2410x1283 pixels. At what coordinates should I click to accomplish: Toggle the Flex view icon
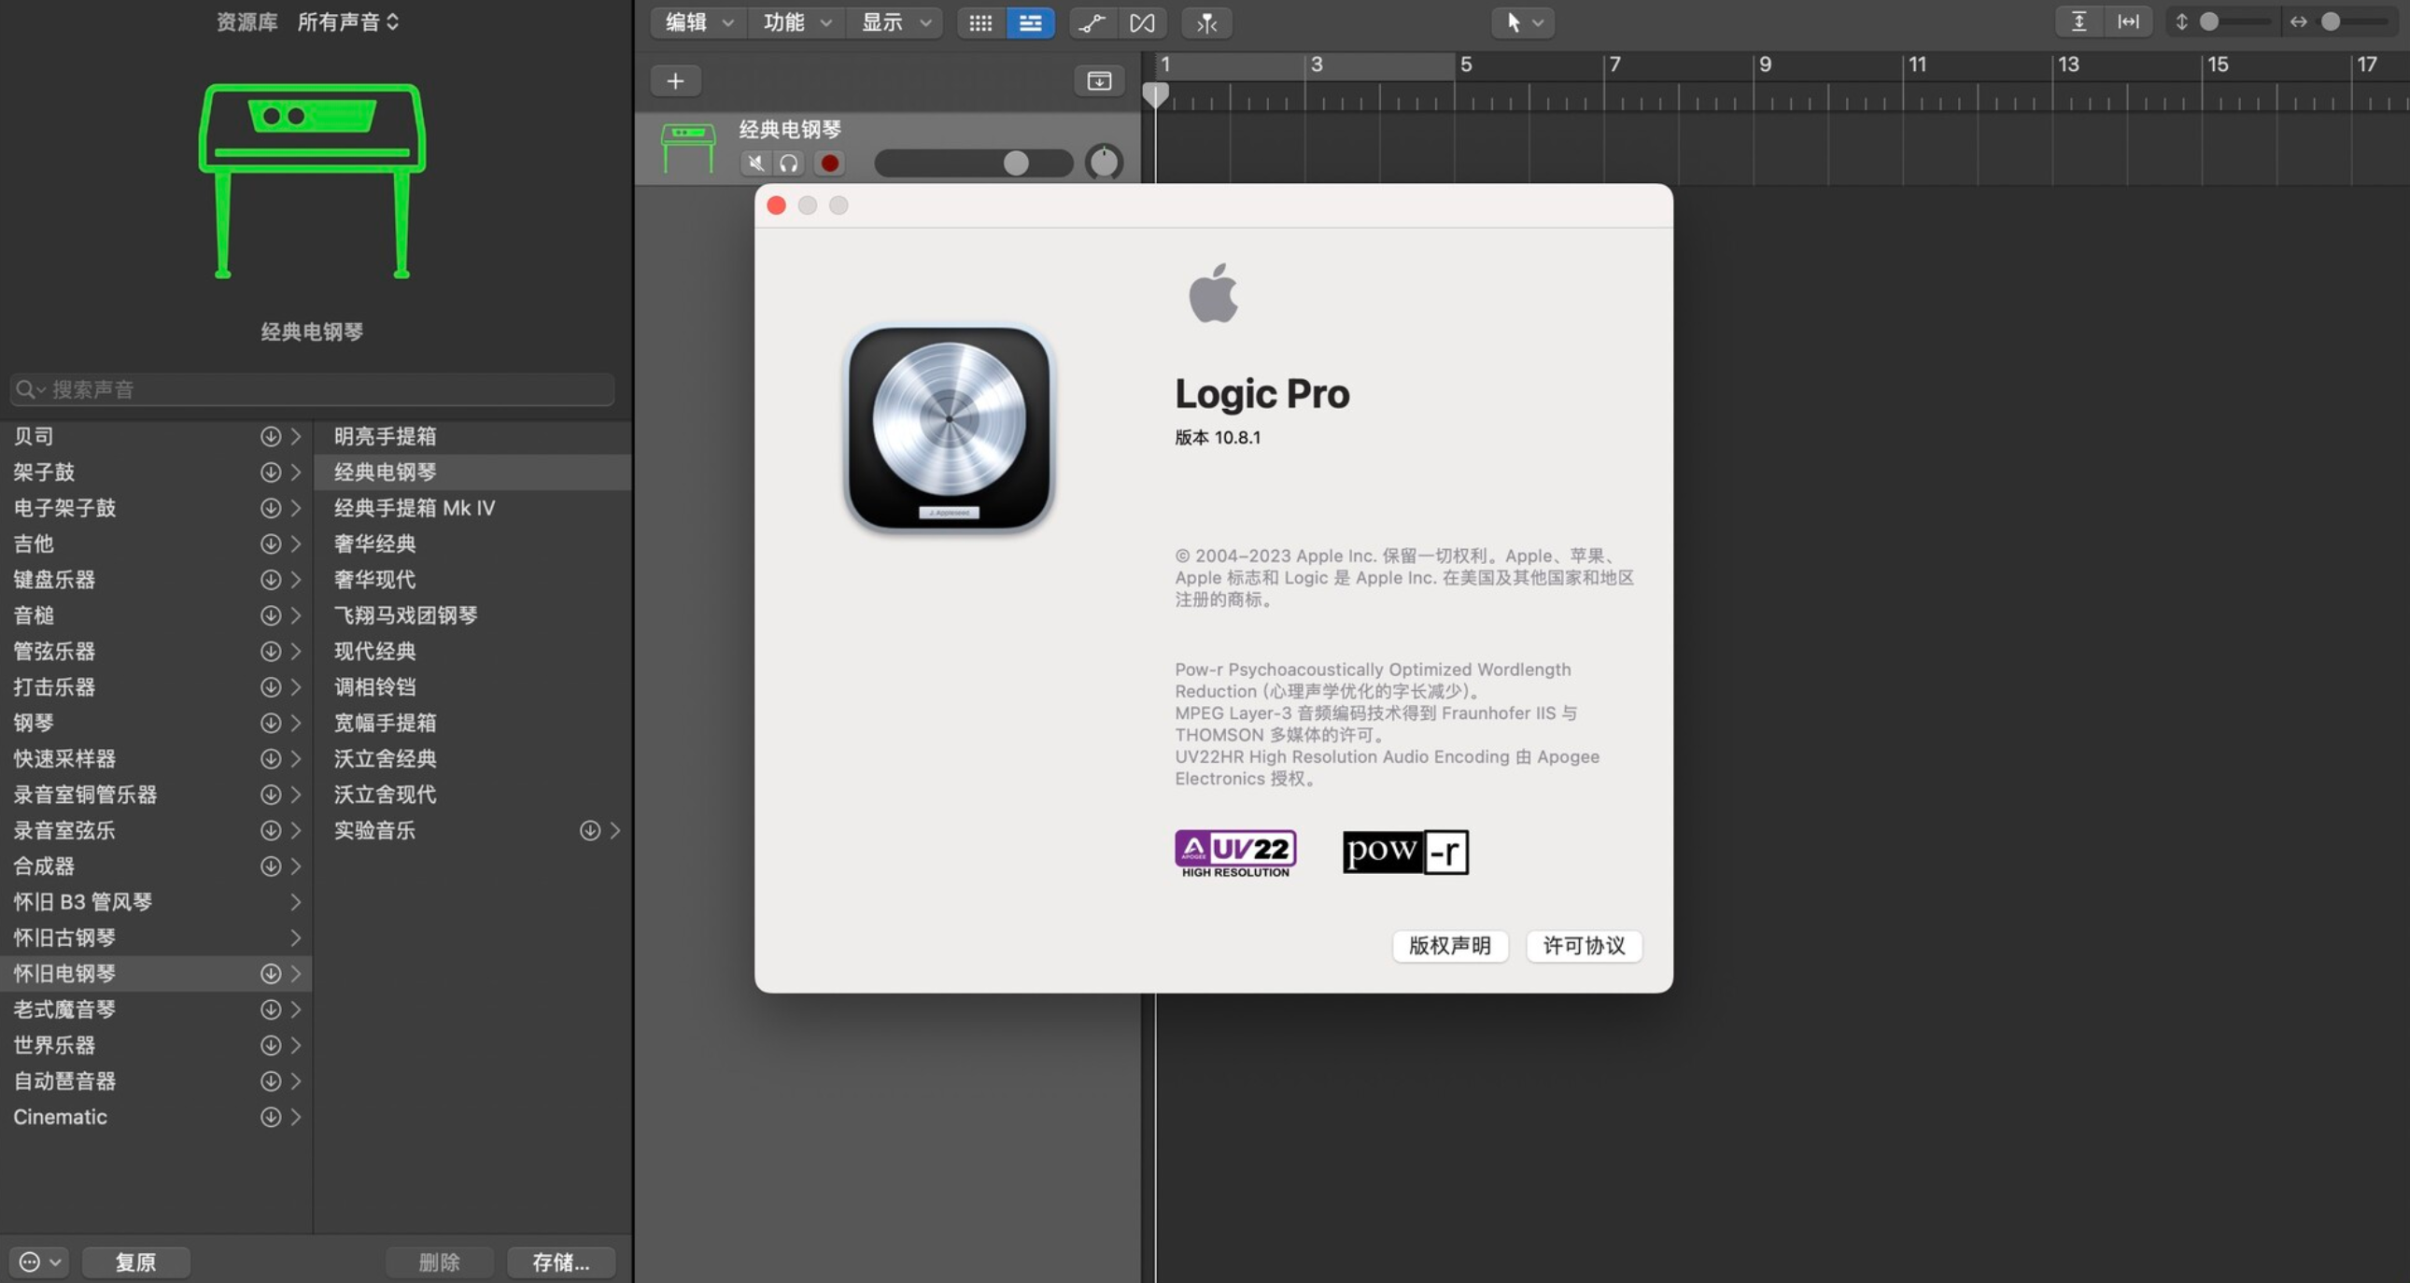point(1142,22)
